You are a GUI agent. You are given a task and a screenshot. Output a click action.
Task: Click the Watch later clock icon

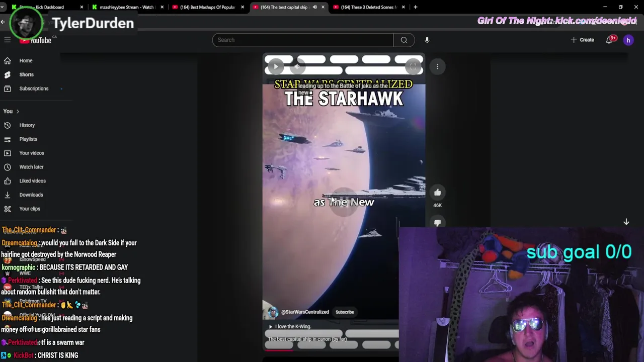[8, 167]
